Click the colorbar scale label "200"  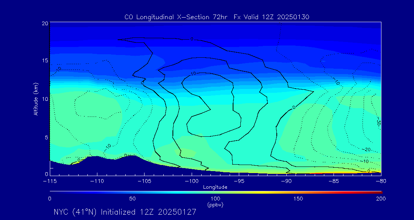point(381,199)
